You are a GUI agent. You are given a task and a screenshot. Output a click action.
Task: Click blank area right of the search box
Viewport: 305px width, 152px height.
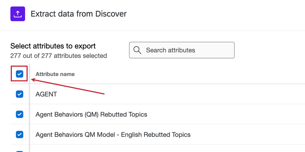point(269,50)
